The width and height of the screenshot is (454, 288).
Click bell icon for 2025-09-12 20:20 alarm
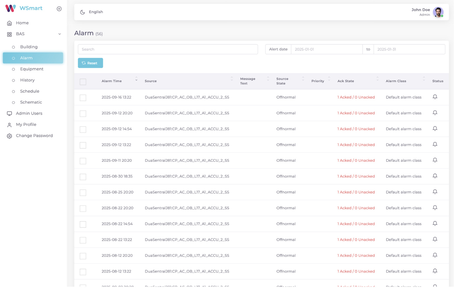435,113
